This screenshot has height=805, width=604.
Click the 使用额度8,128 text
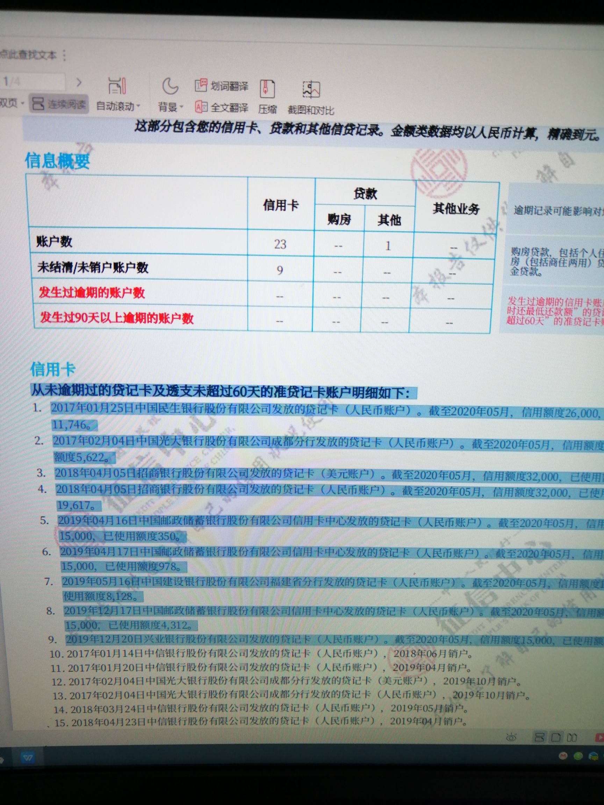pos(101,597)
